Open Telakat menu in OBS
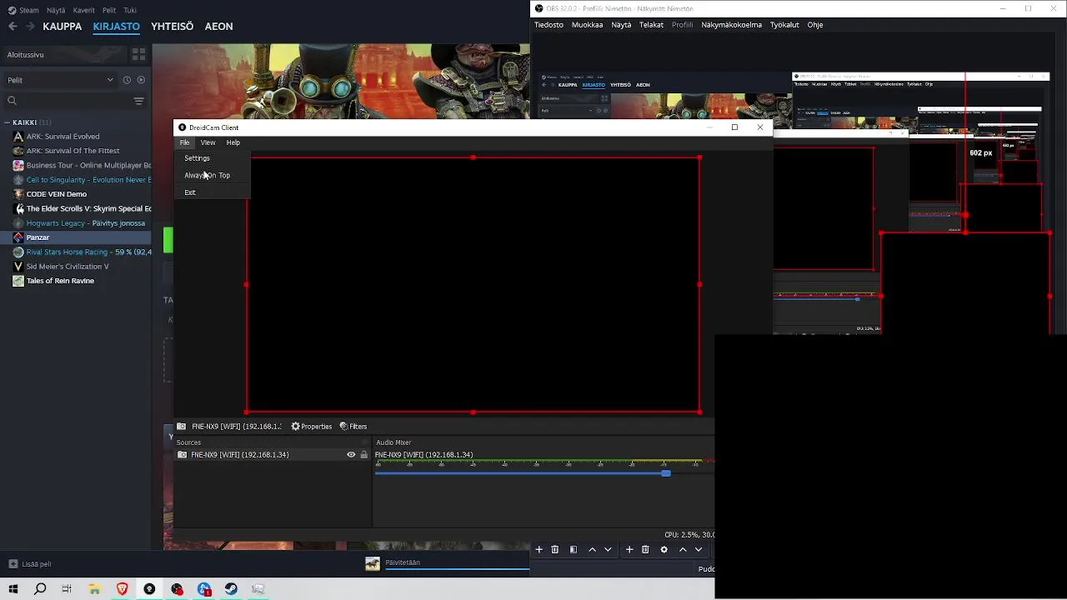 pos(651,25)
